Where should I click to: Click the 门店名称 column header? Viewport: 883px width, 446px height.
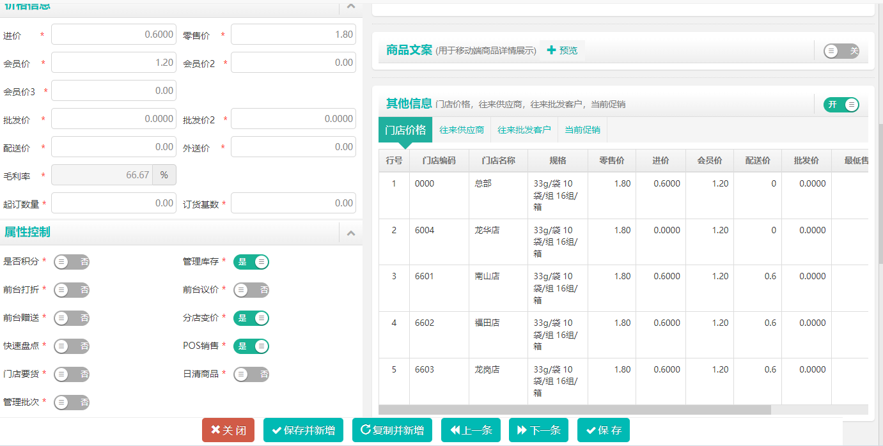[499, 160]
